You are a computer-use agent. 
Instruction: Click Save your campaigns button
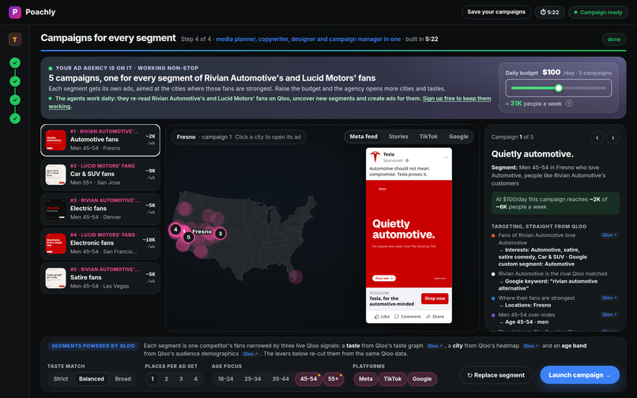point(496,12)
